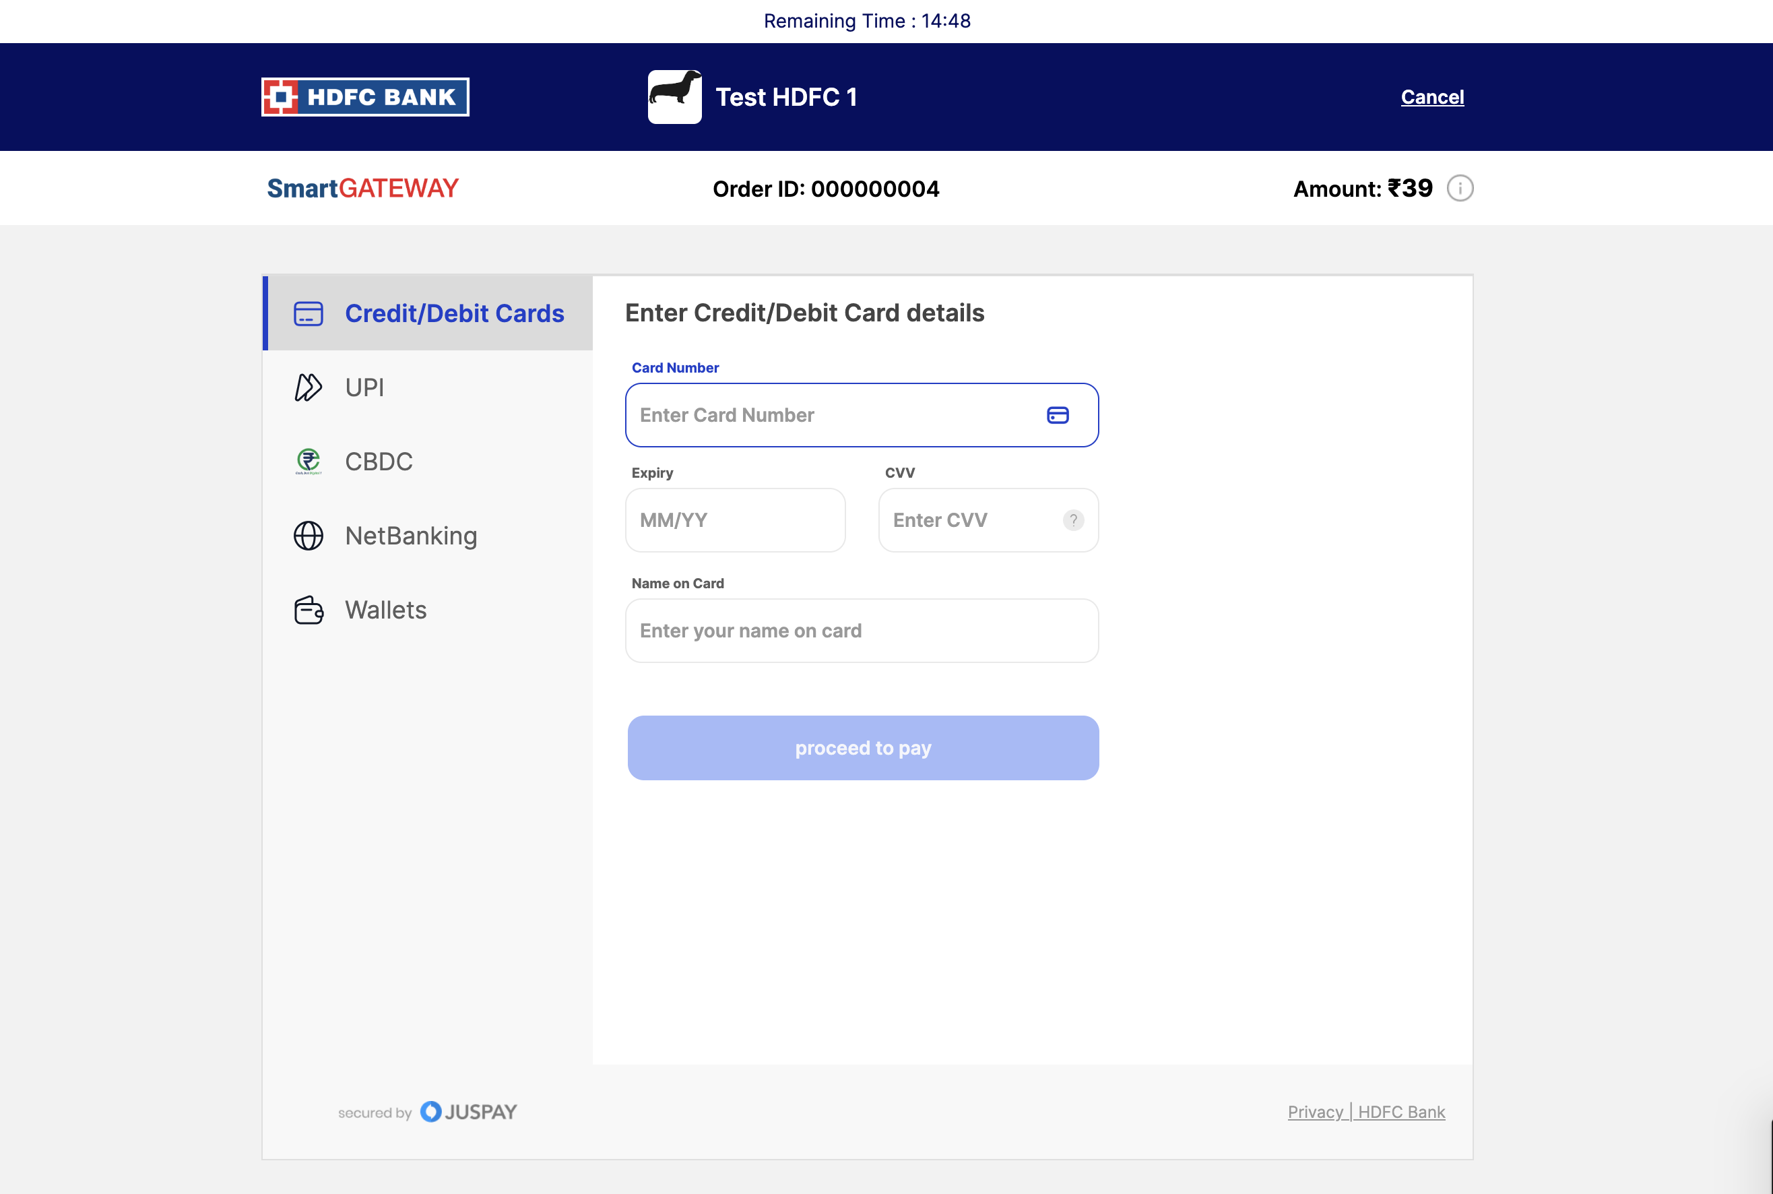Select the UPI payment option
Image resolution: width=1773 pixels, height=1194 pixels.
[x=428, y=387]
